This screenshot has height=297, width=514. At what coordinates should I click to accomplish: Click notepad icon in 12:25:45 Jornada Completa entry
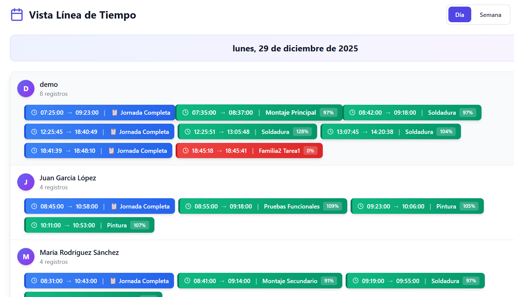pyautogui.click(x=113, y=132)
